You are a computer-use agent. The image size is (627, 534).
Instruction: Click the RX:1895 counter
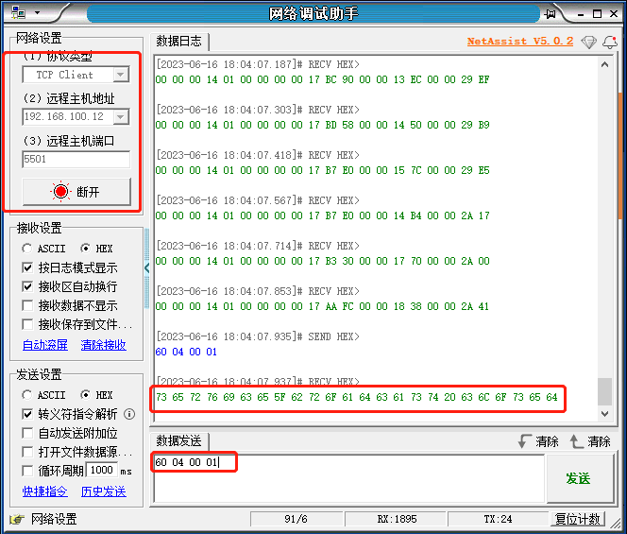coord(397,519)
